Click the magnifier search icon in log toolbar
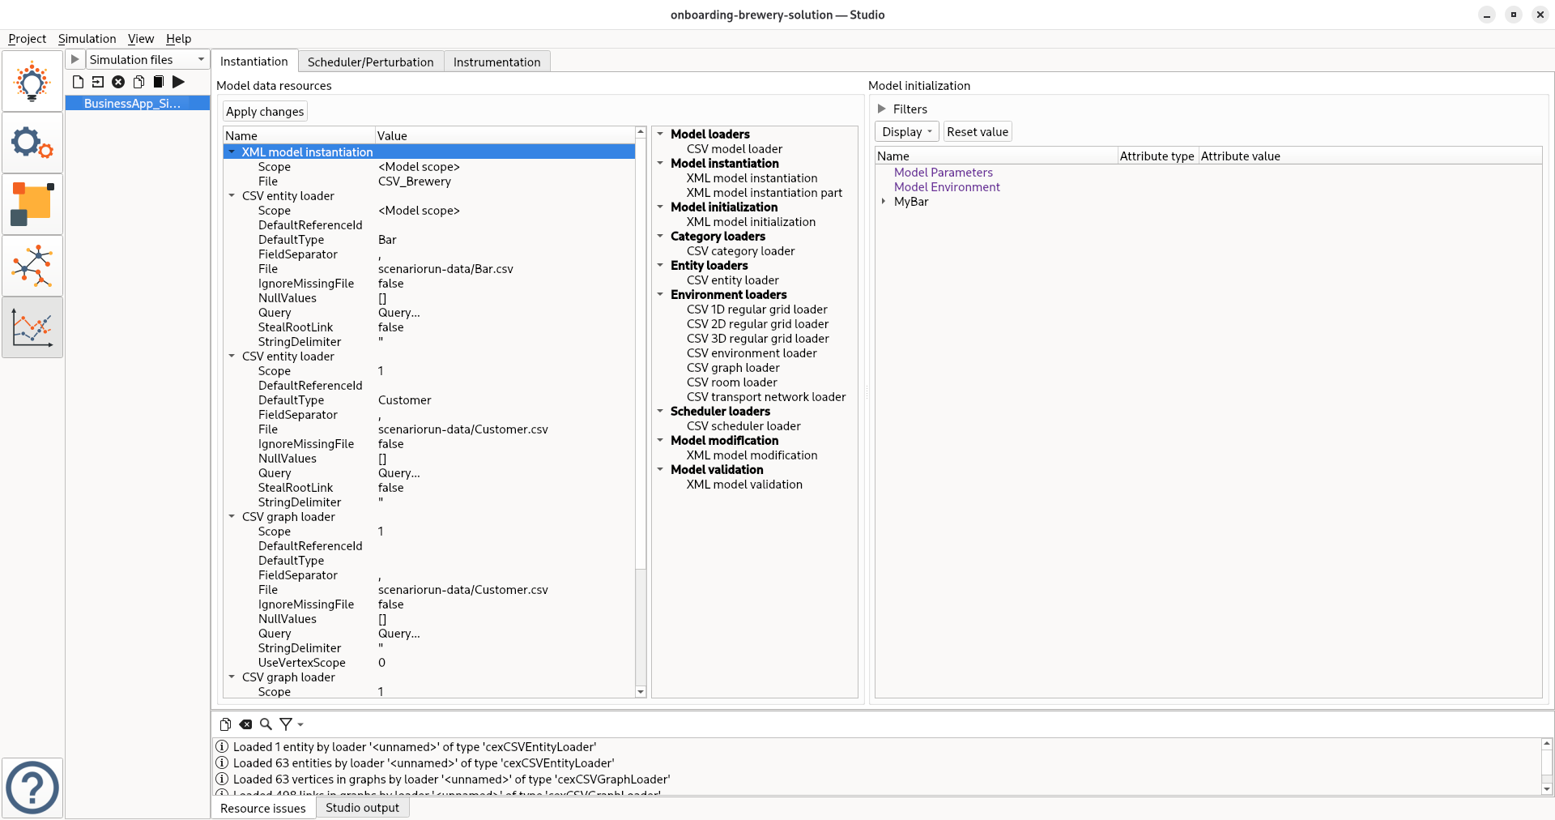This screenshot has width=1555, height=820. (x=266, y=724)
